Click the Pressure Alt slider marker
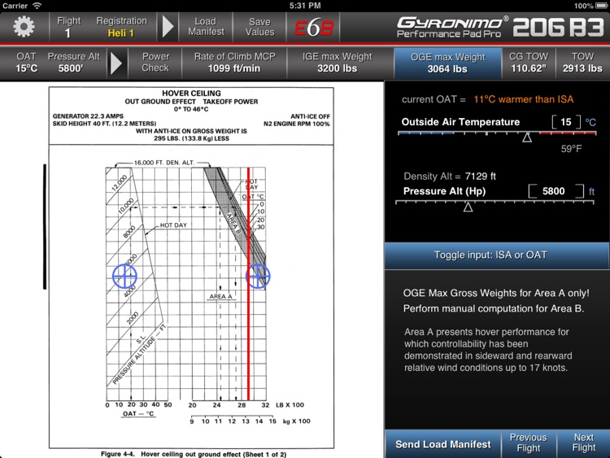 click(x=468, y=207)
